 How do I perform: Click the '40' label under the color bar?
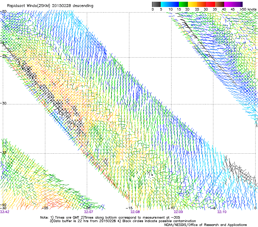pyautogui.click(x=224, y=9)
